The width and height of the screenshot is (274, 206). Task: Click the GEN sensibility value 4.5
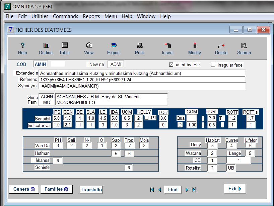click(68, 118)
